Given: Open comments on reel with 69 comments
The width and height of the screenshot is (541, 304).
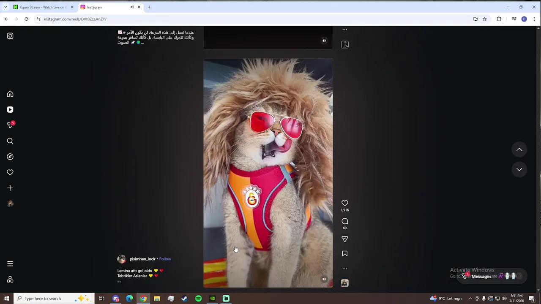Looking at the screenshot, I should pos(345,221).
